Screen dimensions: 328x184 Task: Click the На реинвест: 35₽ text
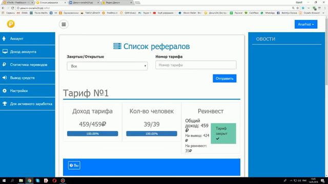(196, 148)
